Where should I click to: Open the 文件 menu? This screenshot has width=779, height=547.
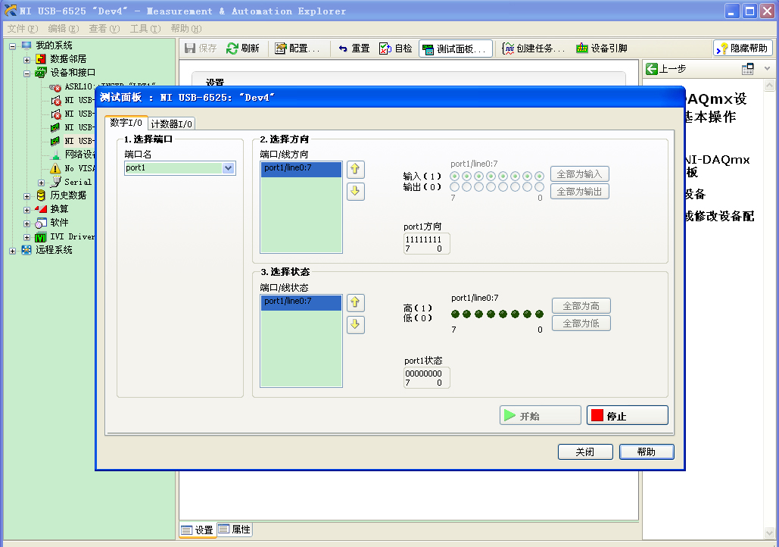[x=23, y=28]
